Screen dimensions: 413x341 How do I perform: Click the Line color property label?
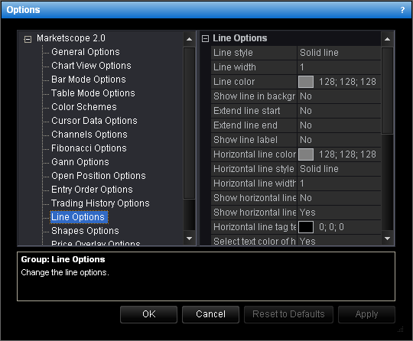pos(234,82)
